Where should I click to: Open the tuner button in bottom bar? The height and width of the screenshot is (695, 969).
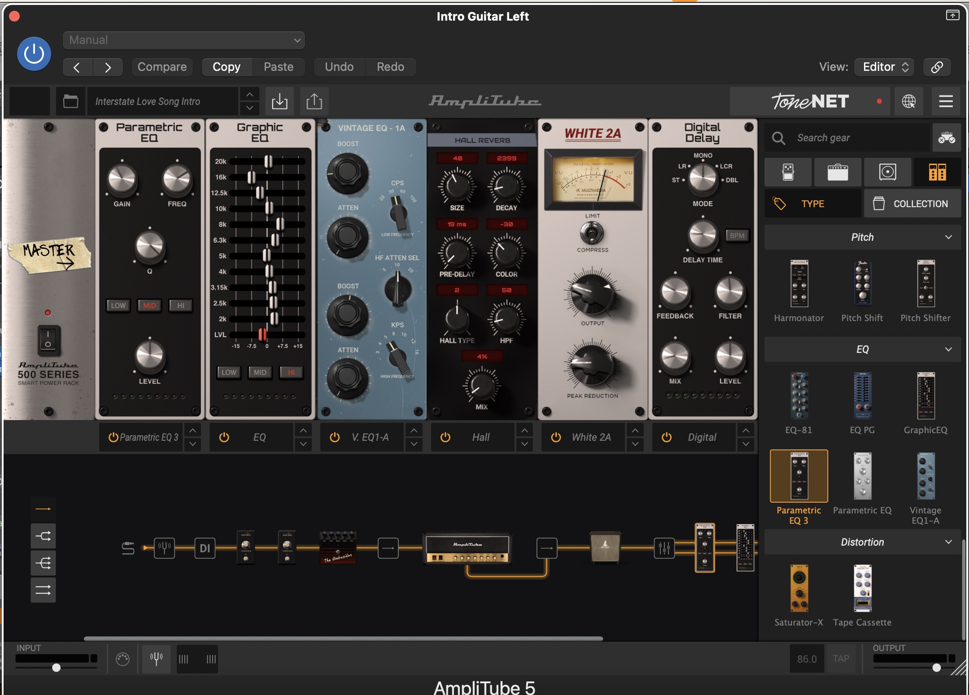pyautogui.click(x=156, y=659)
